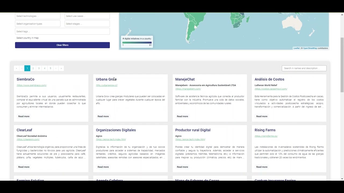Open the Select use cases dropdown

click(x=87, y=16)
